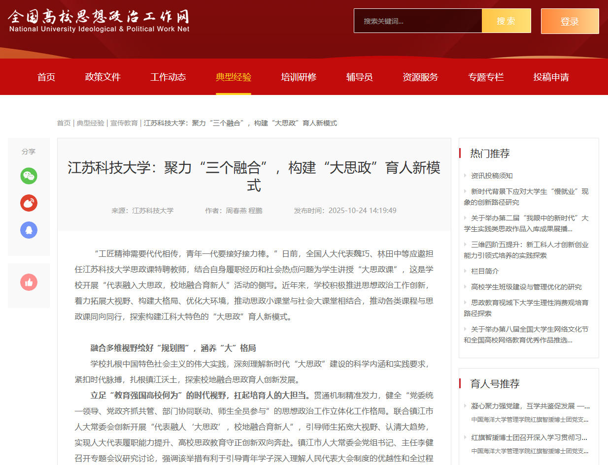Open 投稿申请 from the nav bar
Screen dimensions: 608x465
tap(551, 77)
